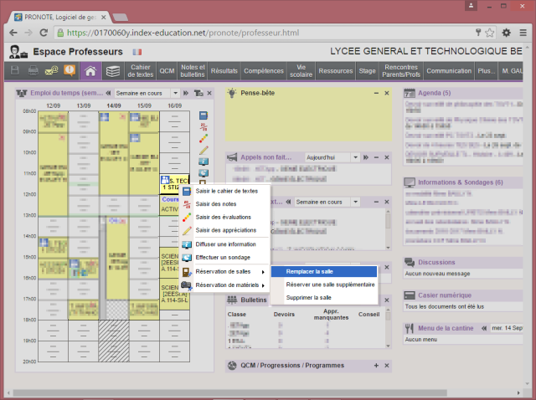
Task: Open the Aujourd'hui dropdown in Appels non faits
Action: pos(355,156)
